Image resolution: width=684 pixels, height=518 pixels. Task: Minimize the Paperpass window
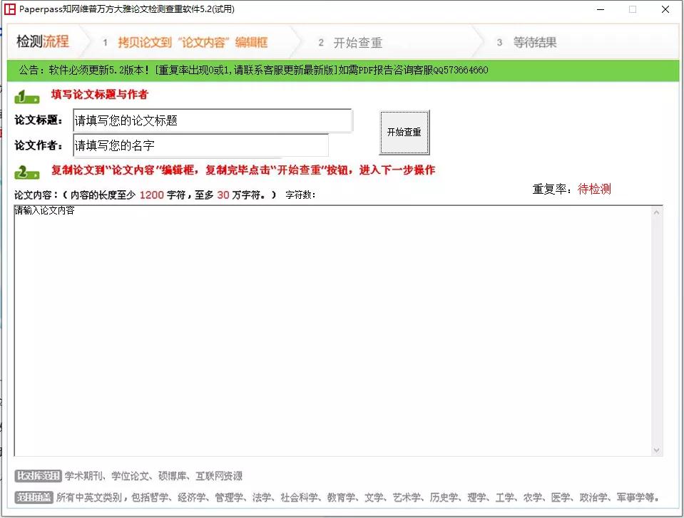coord(601,9)
